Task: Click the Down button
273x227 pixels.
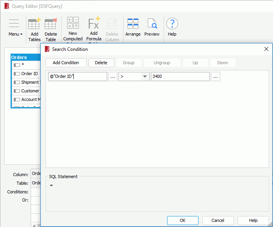Action: 223,63
